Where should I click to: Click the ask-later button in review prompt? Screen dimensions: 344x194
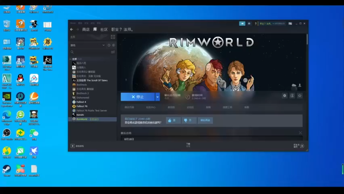click(x=205, y=120)
